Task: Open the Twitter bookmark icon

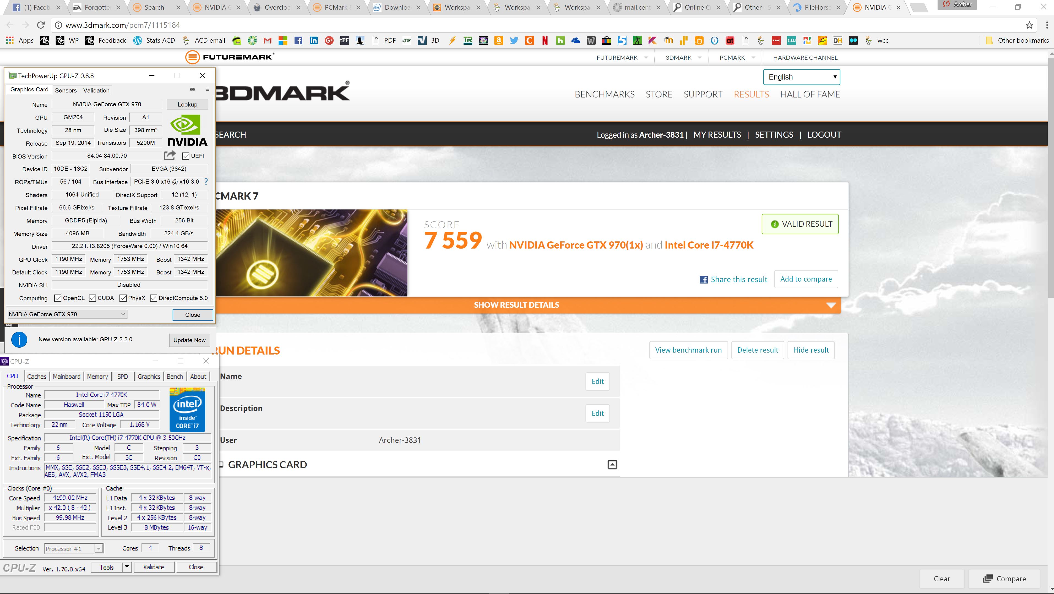Action: (514, 40)
